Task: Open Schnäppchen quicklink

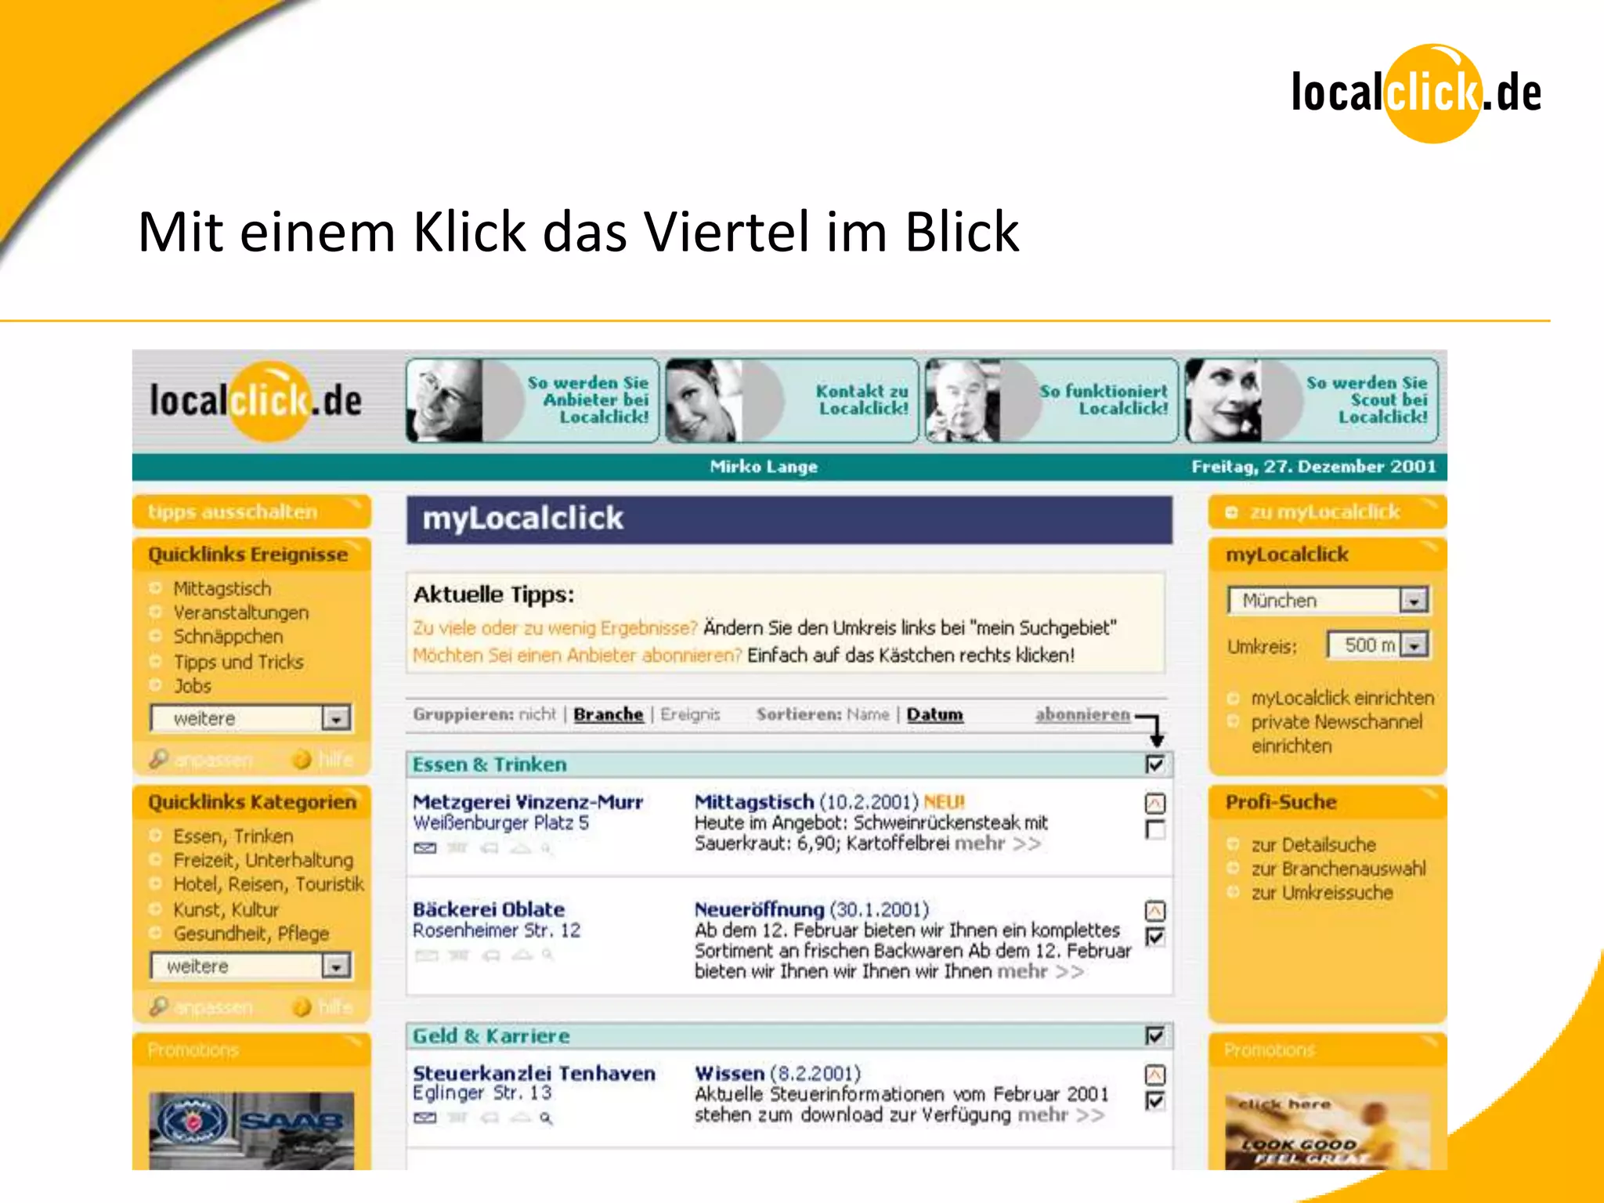Action: tap(228, 637)
